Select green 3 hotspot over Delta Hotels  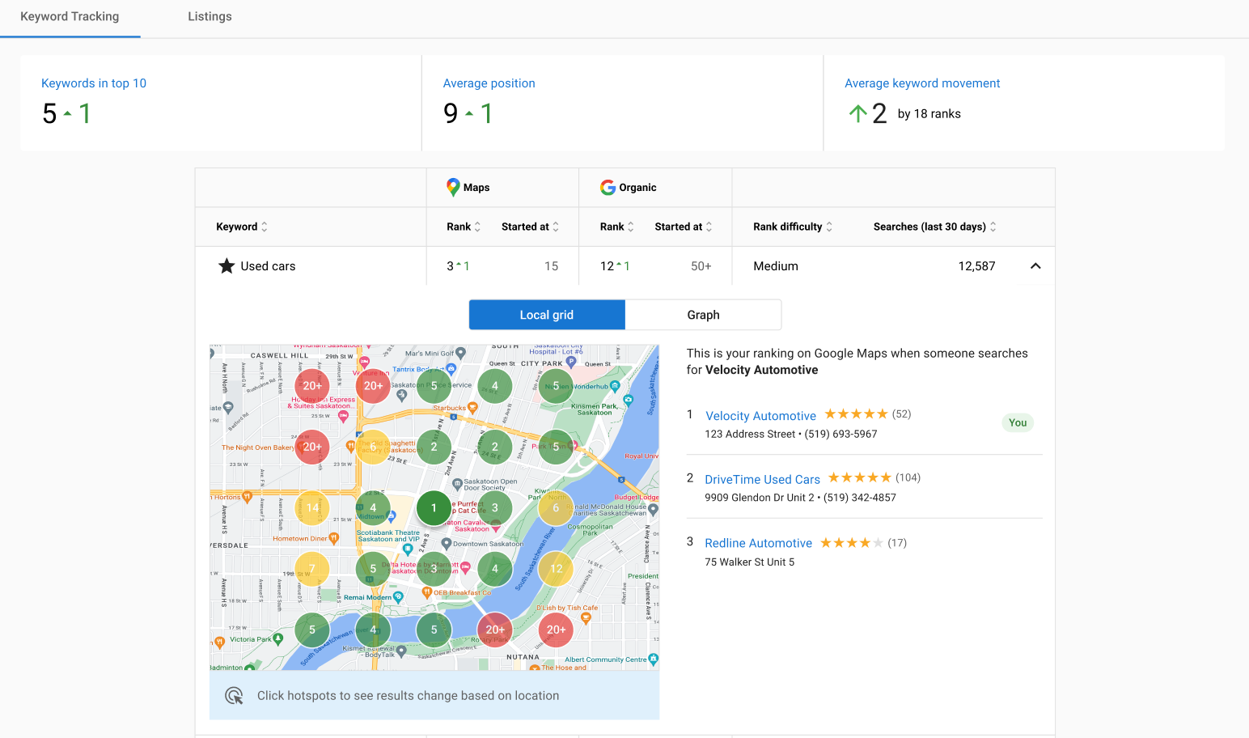pyautogui.click(x=434, y=569)
